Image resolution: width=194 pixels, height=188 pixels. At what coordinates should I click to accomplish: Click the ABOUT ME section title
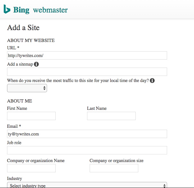point(20,101)
